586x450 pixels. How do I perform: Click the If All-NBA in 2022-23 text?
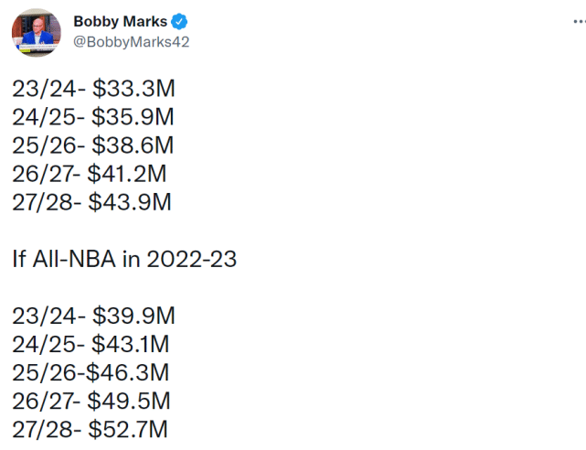(x=124, y=259)
